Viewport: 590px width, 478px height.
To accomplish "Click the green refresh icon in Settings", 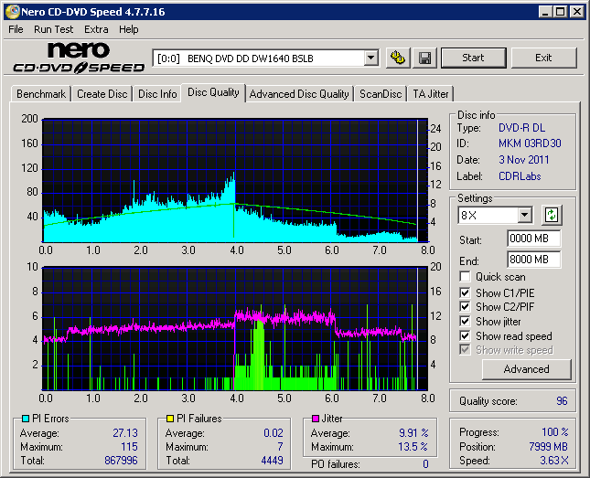I will (x=551, y=216).
